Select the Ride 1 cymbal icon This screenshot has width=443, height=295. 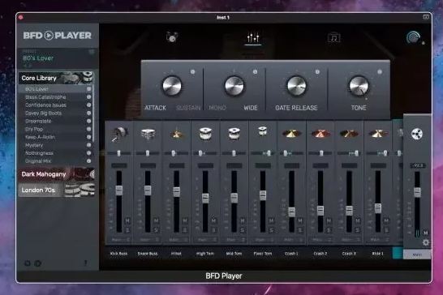378,134
